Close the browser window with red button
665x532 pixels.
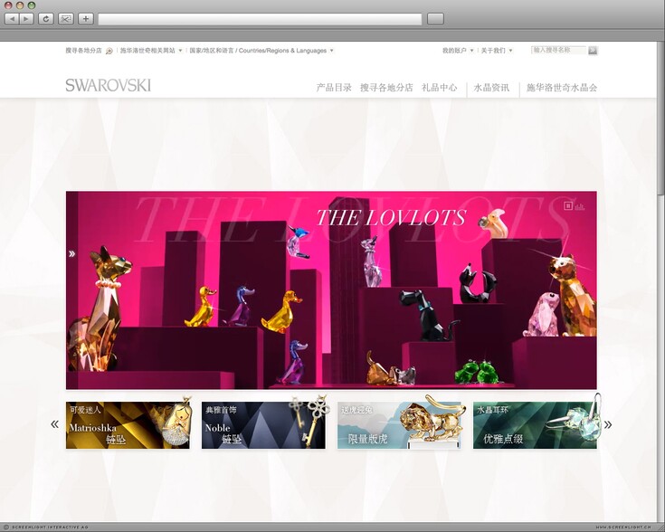click(8, 5)
